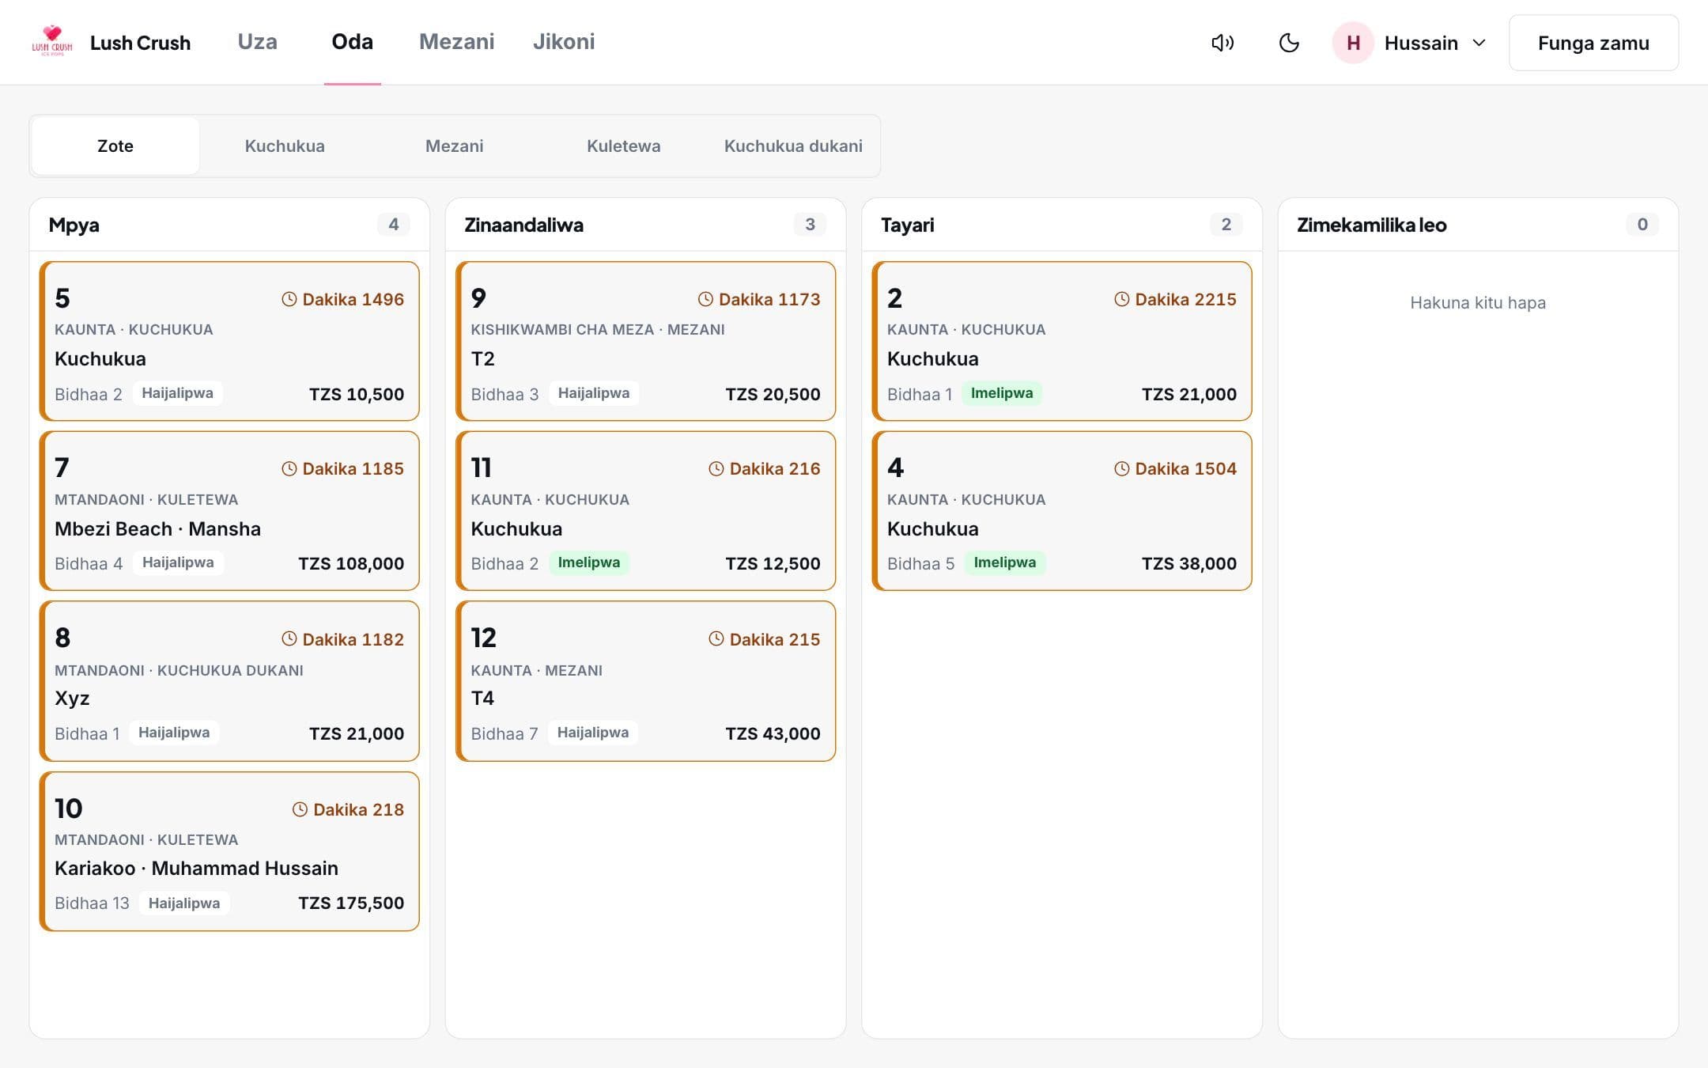This screenshot has width=1708, height=1068.
Task: Filter orders by Kuchukua
Action: (x=285, y=146)
